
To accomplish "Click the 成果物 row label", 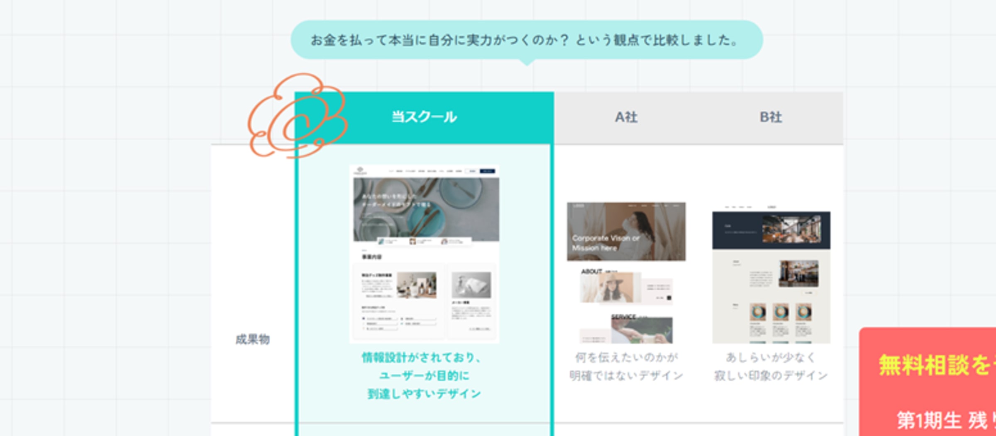I will point(252,339).
